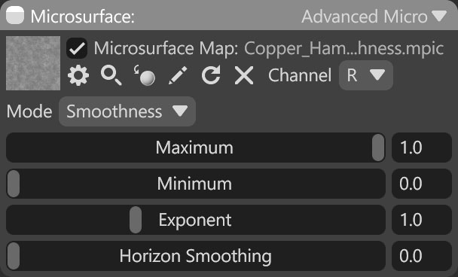Click the sphere material preview icon
Screen dimensions: 458x277
[145, 75]
